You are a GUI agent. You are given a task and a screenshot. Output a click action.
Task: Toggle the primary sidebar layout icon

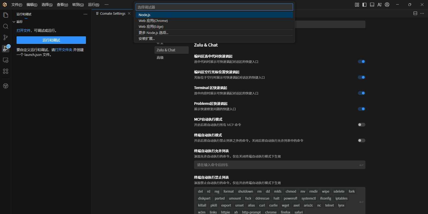pyautogui.click(x=364, y=5)
